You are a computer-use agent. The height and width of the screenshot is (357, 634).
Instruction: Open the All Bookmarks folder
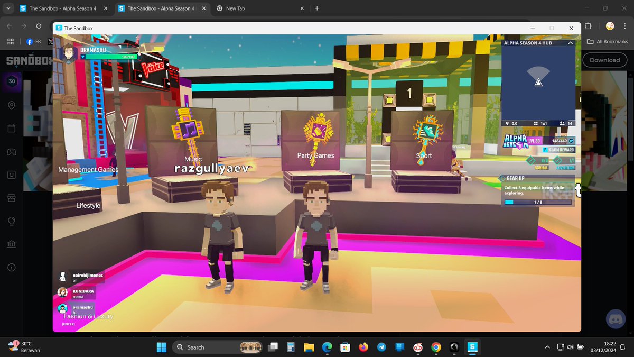[608, 41]
